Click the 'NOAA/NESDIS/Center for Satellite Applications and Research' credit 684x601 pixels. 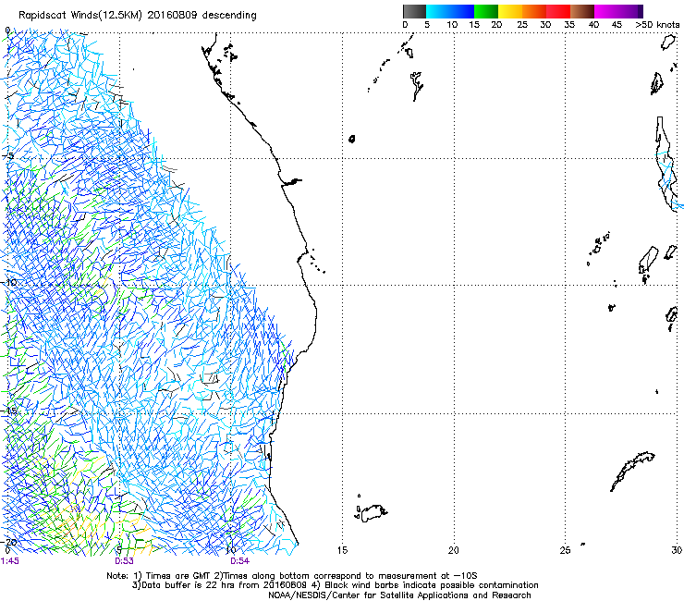pyautogui.click(x=399, y=595)
